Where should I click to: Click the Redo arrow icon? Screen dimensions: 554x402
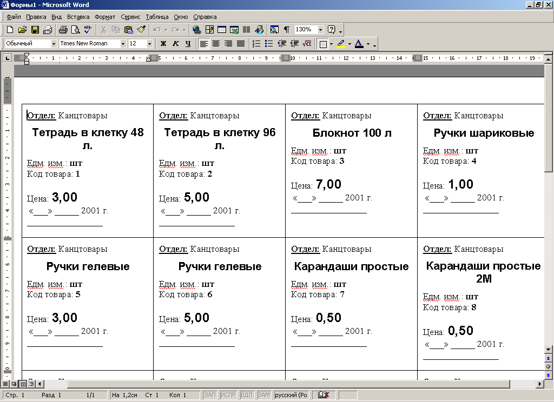pos(175,30)
